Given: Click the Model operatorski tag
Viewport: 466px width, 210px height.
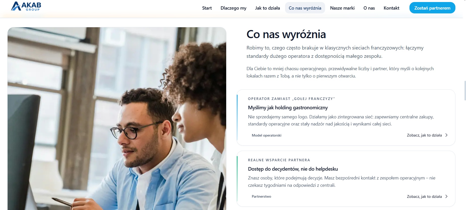Looking at the screenshot, I should click(x=266, y=135).
